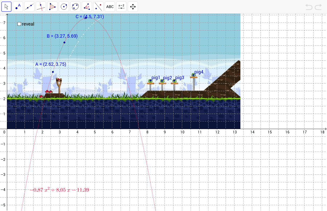The image size is (327, 211).
Task: Click the 'pig3' label text
Action: point(180,78)
